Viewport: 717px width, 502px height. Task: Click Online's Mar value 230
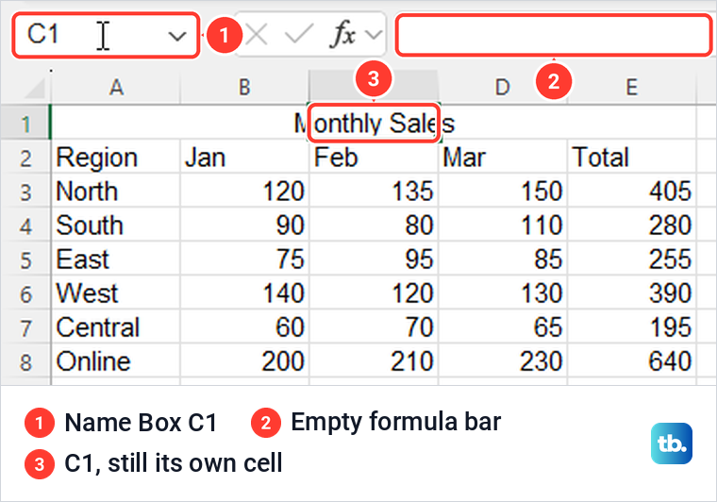click(503, 360)
